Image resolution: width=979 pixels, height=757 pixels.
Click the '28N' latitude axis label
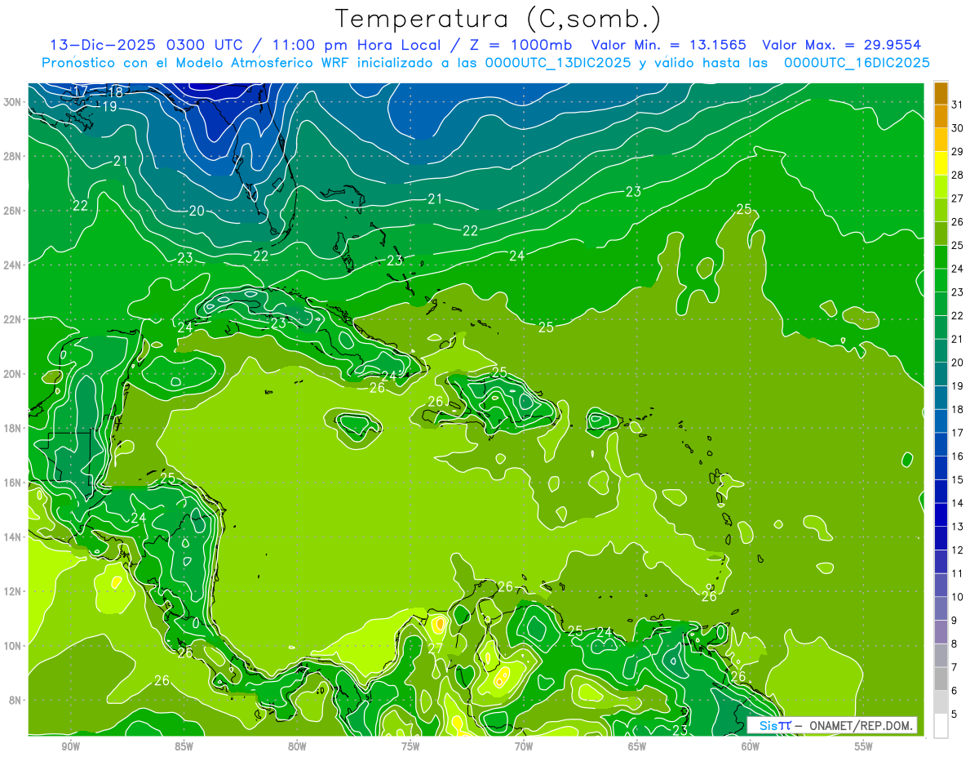[12, 156]
